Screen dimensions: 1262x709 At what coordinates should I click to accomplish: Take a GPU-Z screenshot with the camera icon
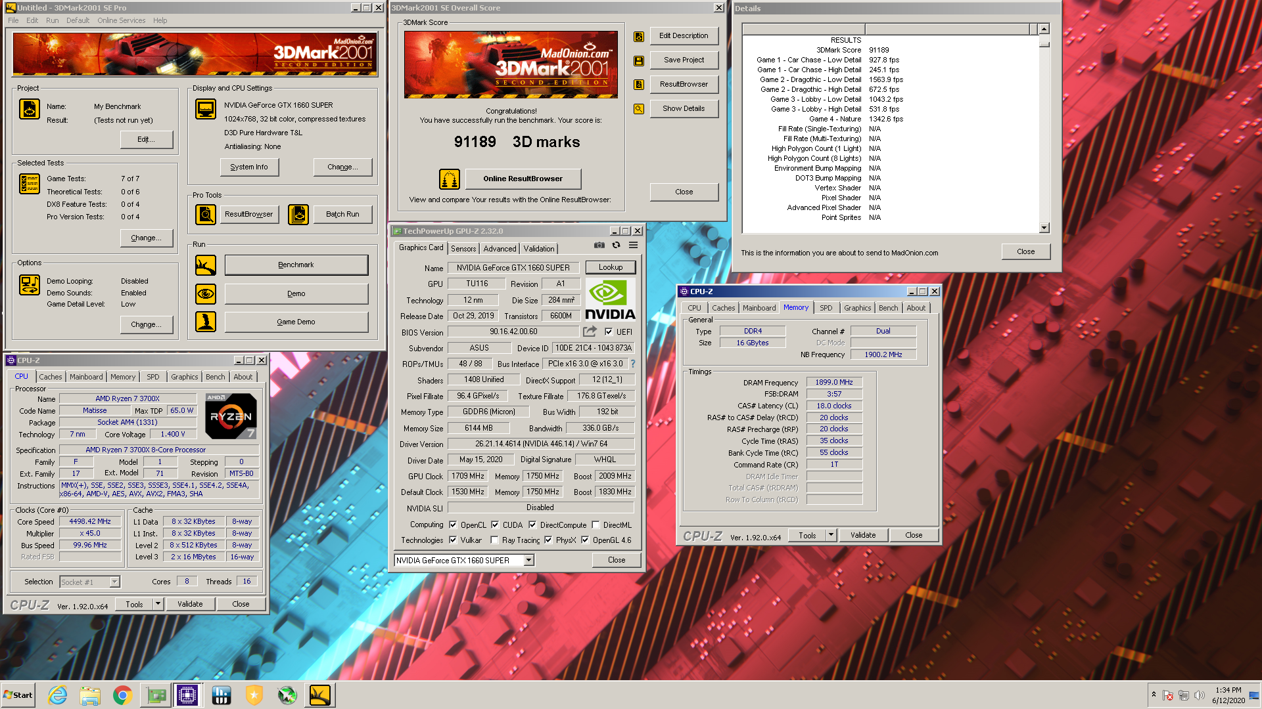(599, 245)
